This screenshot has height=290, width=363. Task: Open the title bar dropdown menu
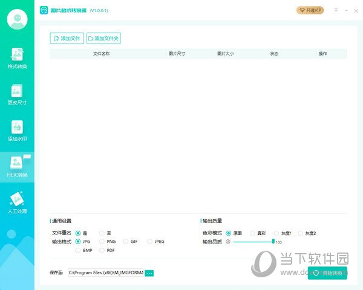tap(336, 10)
